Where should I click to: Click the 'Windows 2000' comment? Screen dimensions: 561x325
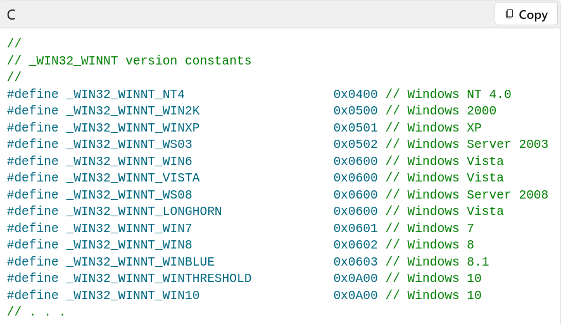point(441,111)
